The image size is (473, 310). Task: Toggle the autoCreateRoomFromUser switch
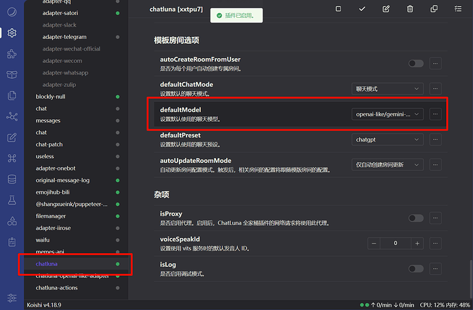click(x=415, y=63)
